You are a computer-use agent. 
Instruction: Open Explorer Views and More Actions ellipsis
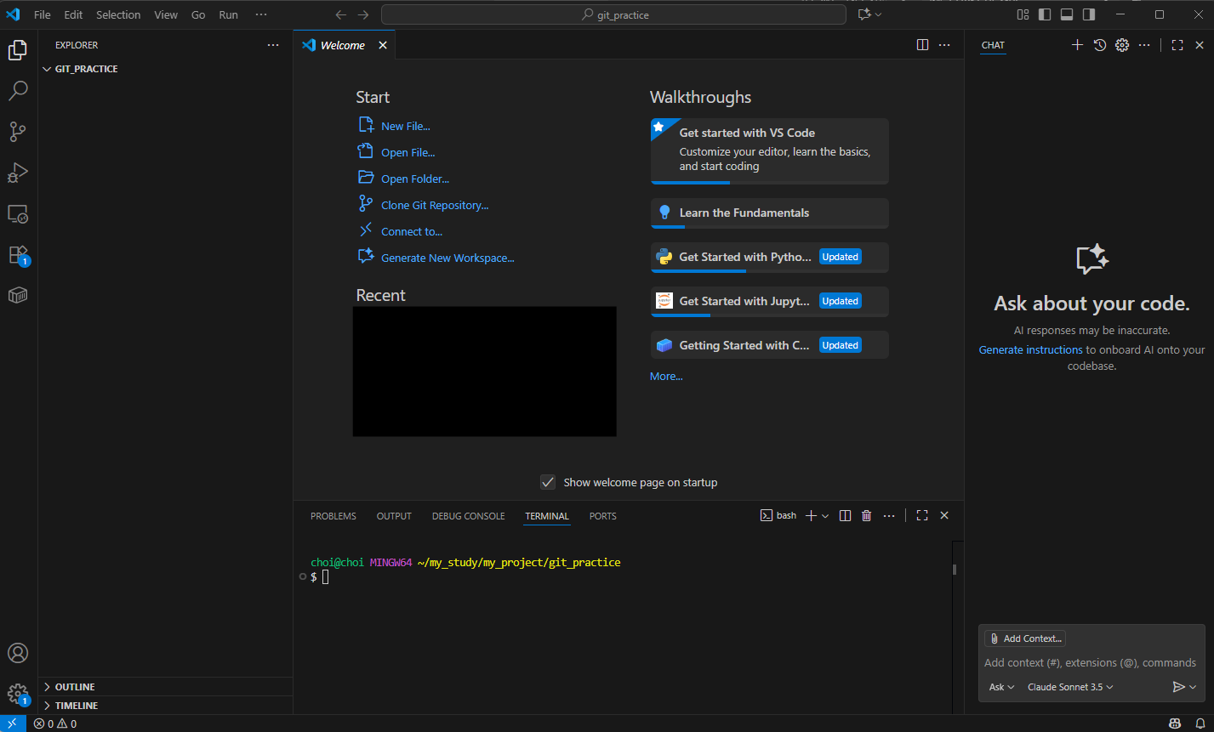point(272,45)
